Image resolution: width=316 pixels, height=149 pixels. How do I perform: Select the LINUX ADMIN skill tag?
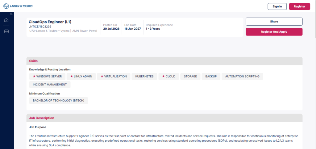[81, 77]
